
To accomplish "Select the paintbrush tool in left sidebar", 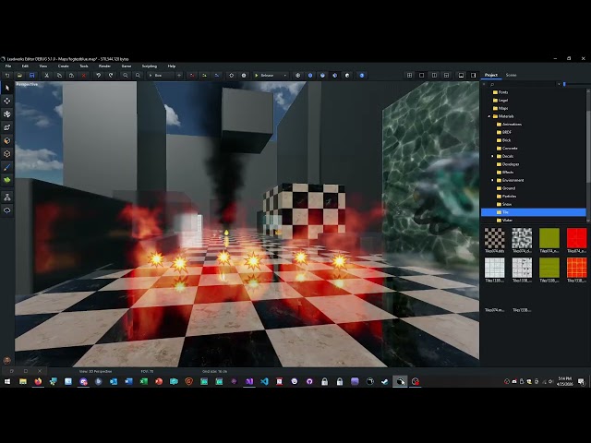I will coord(7,167).
